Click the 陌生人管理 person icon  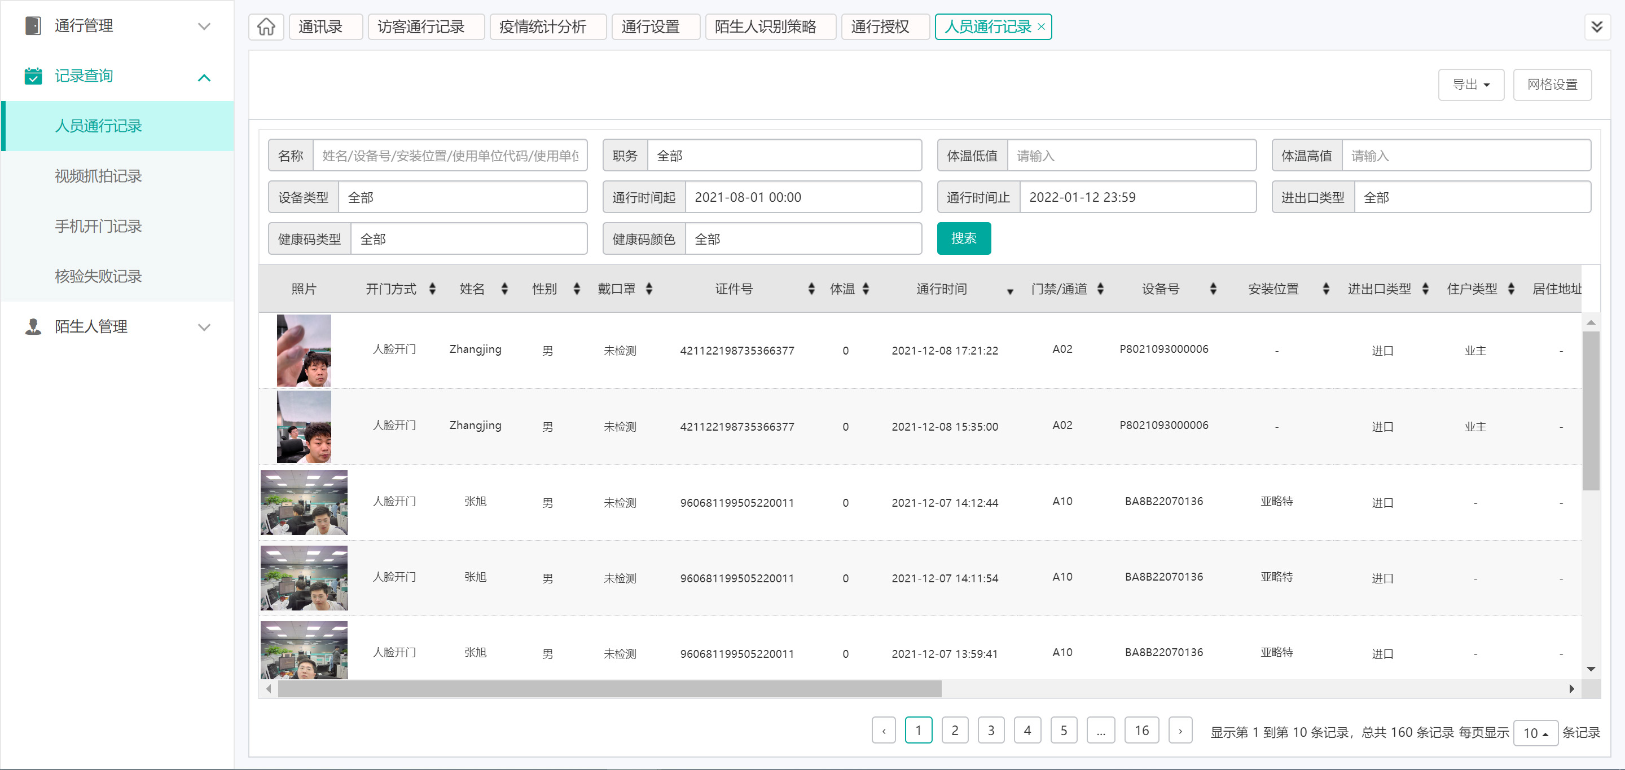[33, 326]
